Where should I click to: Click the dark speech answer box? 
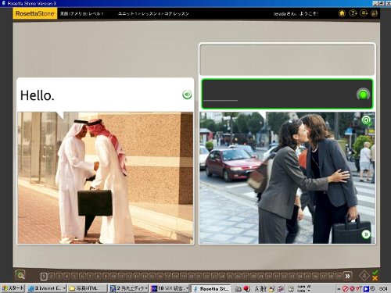click(x=287, y=94)
